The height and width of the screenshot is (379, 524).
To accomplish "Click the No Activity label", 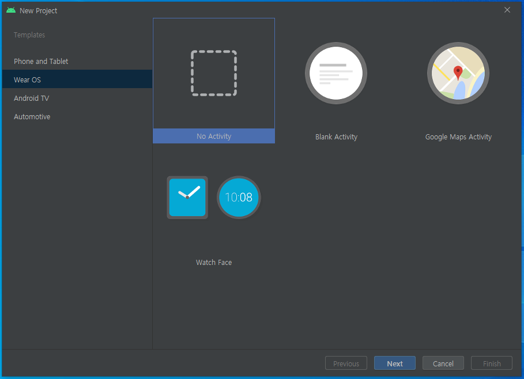I will pos(214,137).
